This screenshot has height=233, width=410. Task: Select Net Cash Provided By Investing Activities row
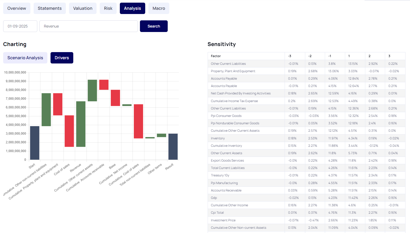tap(306, 93)
